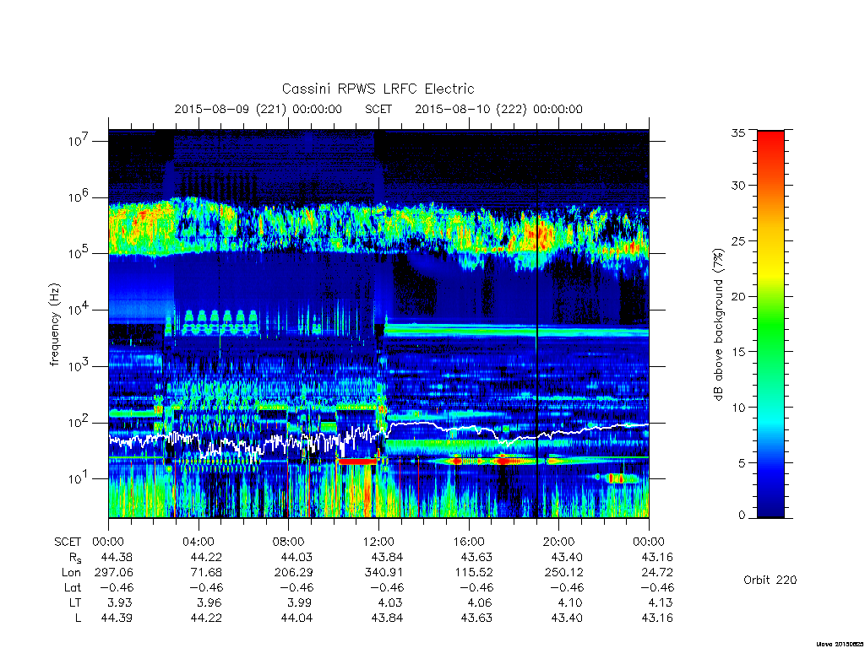Click the Cassini RPWS LRFC Electric title
Viewport: 865px width, 648px height.
pos(378,89)
